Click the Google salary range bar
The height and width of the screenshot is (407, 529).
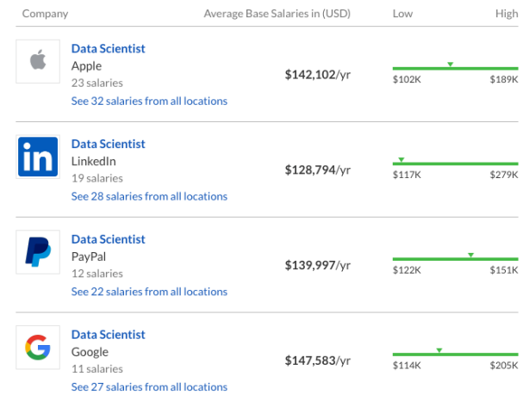(456, 355)
